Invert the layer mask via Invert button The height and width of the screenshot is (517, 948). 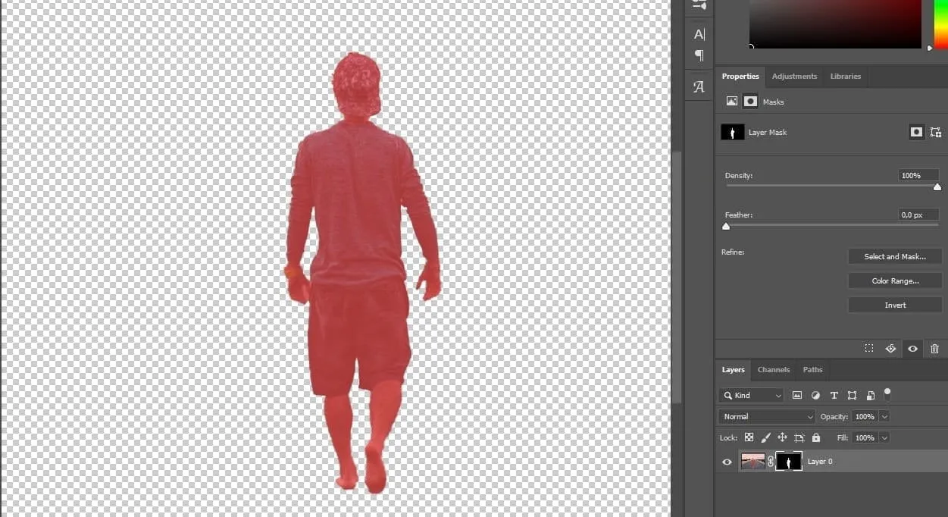[894, 305]
